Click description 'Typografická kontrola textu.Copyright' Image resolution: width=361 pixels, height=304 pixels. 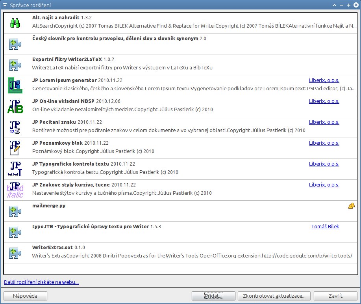click(105, 172)
